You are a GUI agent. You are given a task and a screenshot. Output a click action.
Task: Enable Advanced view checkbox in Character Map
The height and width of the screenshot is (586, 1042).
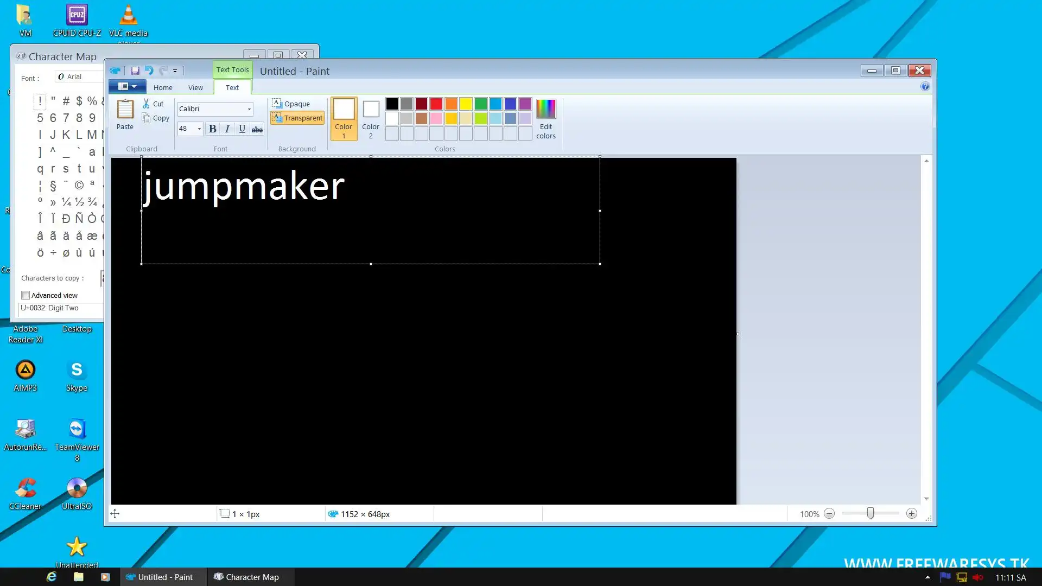click(26, 295)
